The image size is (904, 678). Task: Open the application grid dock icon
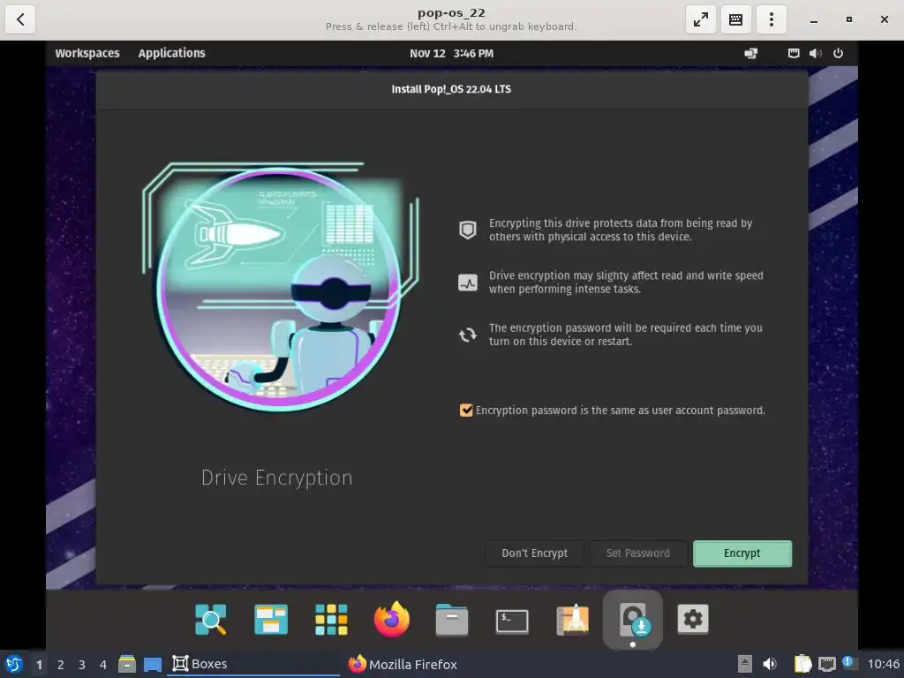point(332,620)
